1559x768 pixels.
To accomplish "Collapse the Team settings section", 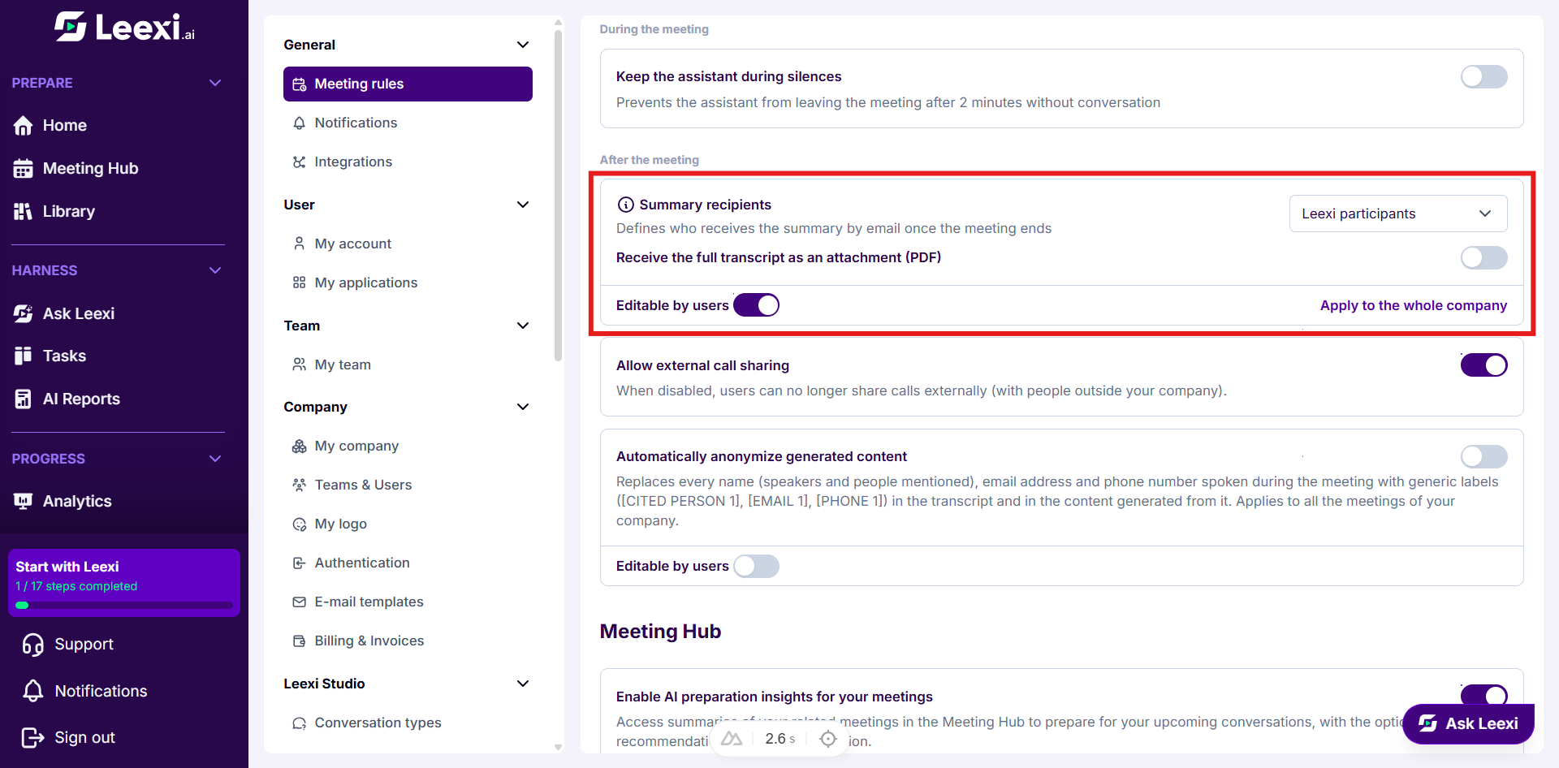I will pos(523,326).
